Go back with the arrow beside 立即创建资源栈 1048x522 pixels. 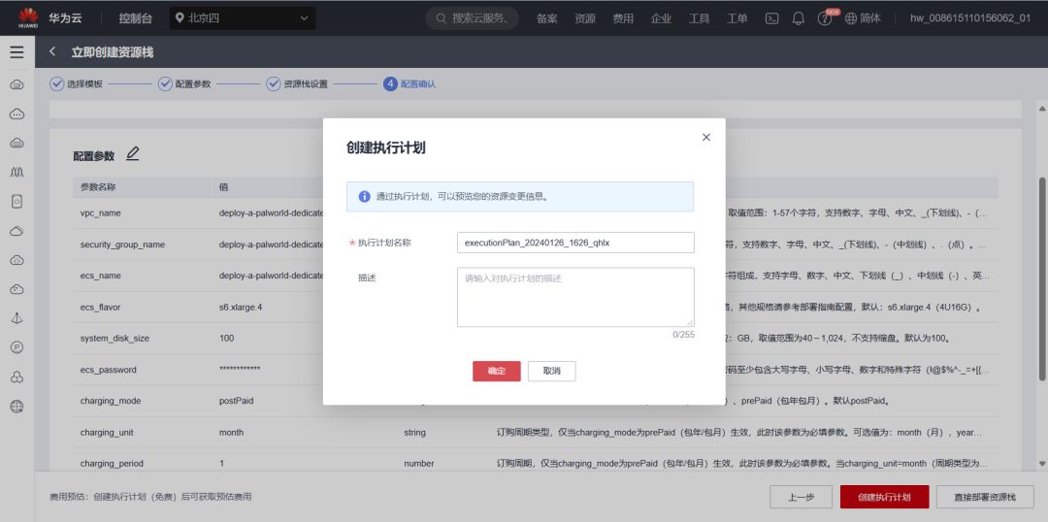[x=52, y=52]
